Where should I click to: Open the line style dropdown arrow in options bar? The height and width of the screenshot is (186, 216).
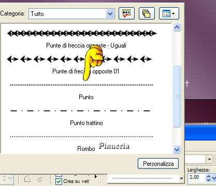click(181, 178)
